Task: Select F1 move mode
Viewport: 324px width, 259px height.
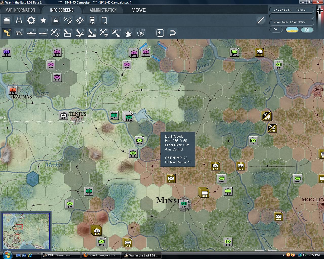Action: [x=7, y=33]
